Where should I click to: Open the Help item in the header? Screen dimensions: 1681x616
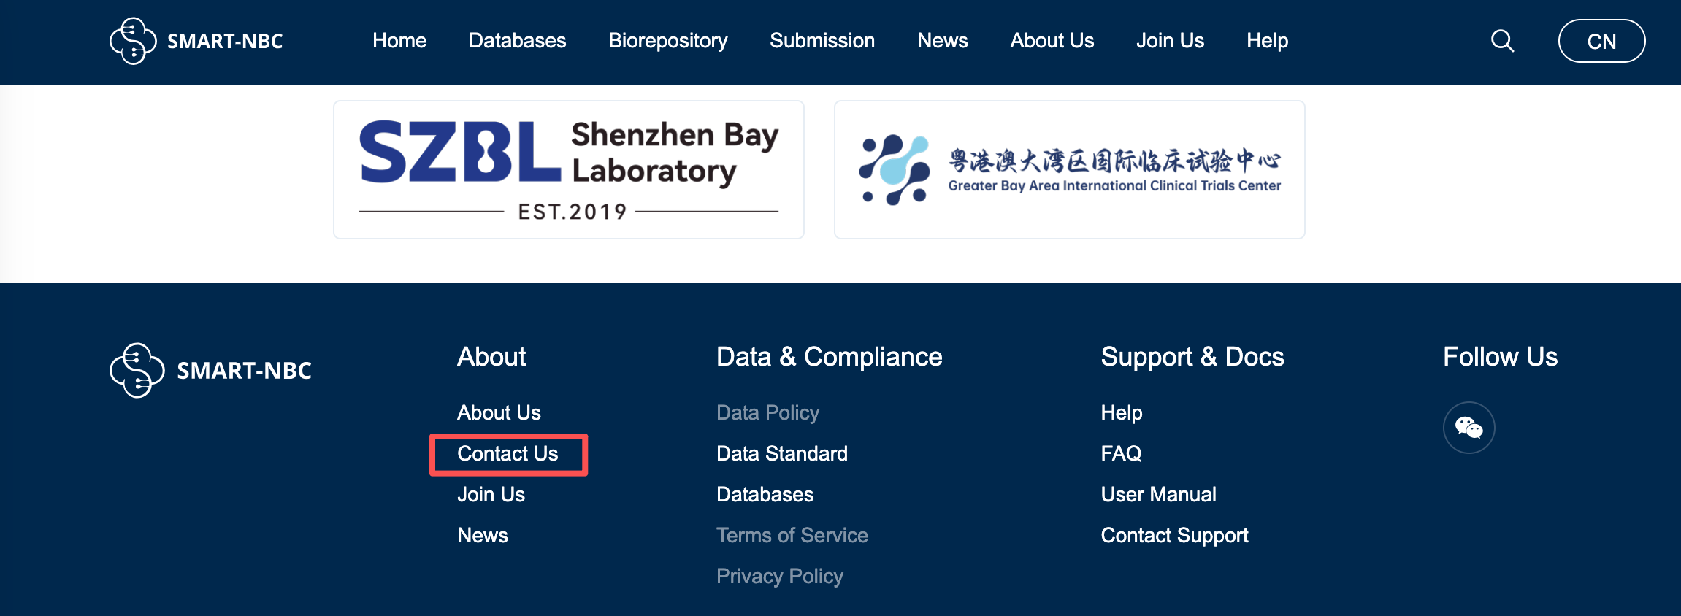[1267, 41]
